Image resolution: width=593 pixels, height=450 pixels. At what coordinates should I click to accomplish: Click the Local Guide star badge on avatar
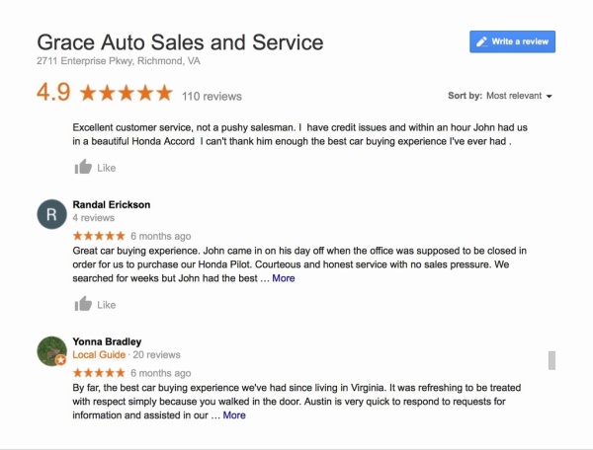tap(61, 360)
